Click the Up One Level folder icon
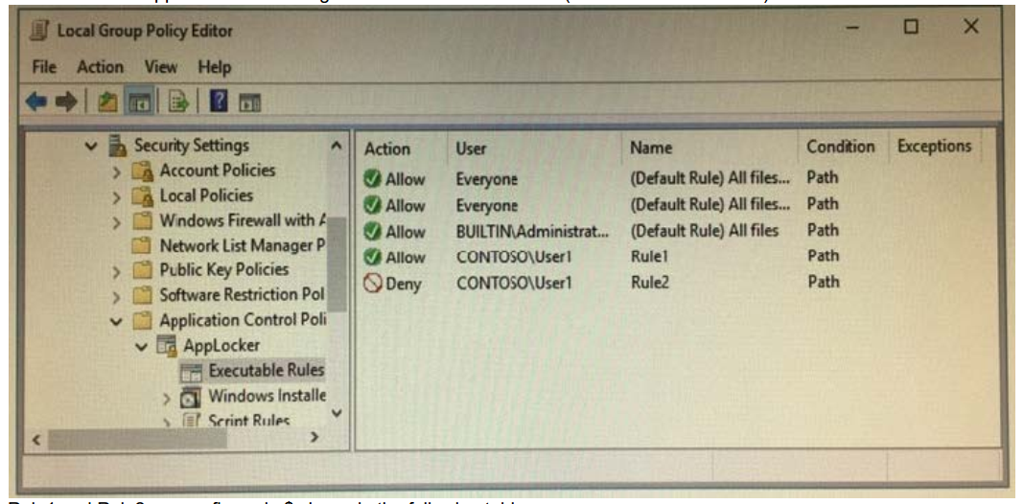Viewport: 1024px width, 504px height. point(107,102)
